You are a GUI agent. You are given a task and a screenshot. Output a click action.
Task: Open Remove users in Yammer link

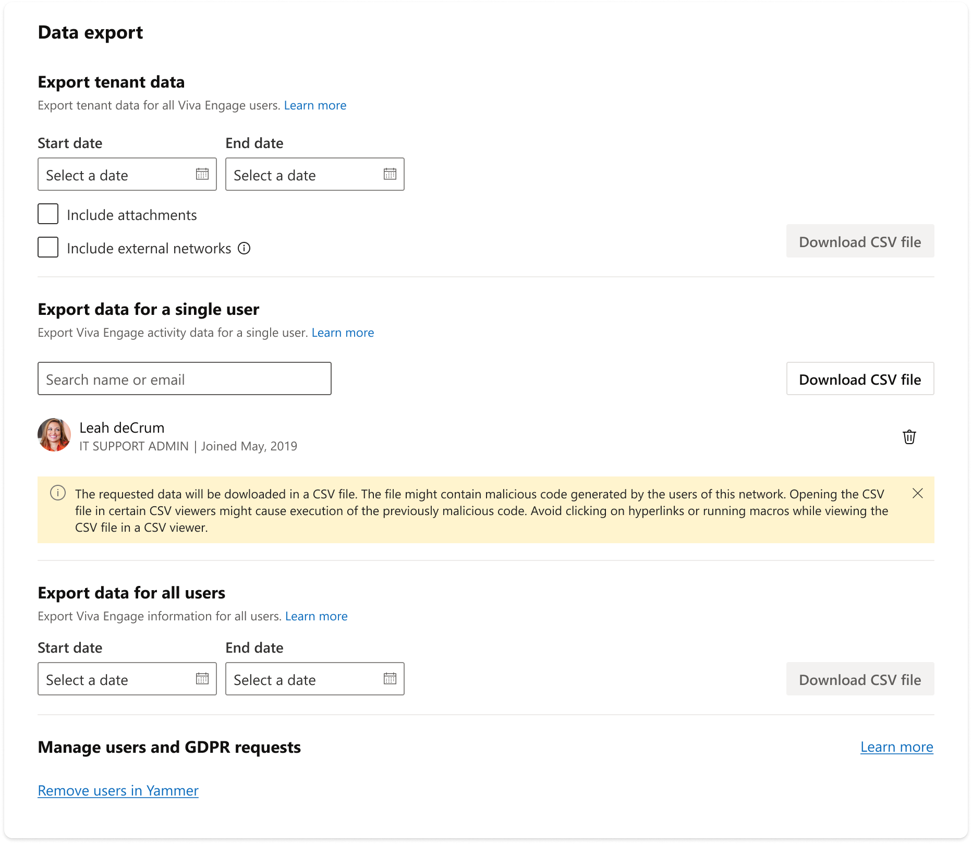[x=118, y=791]
